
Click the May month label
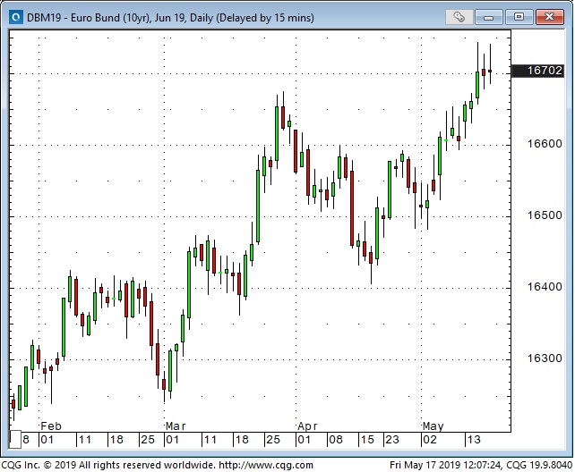click(x=433, y=426)
